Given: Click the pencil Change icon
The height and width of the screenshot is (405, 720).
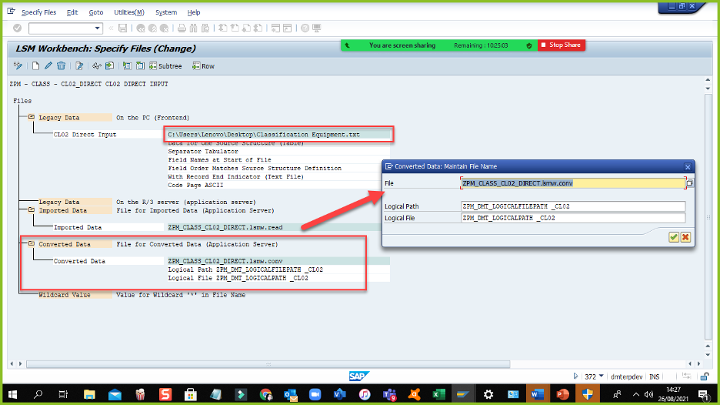Looking at the screenshot, I should point(48,66).
